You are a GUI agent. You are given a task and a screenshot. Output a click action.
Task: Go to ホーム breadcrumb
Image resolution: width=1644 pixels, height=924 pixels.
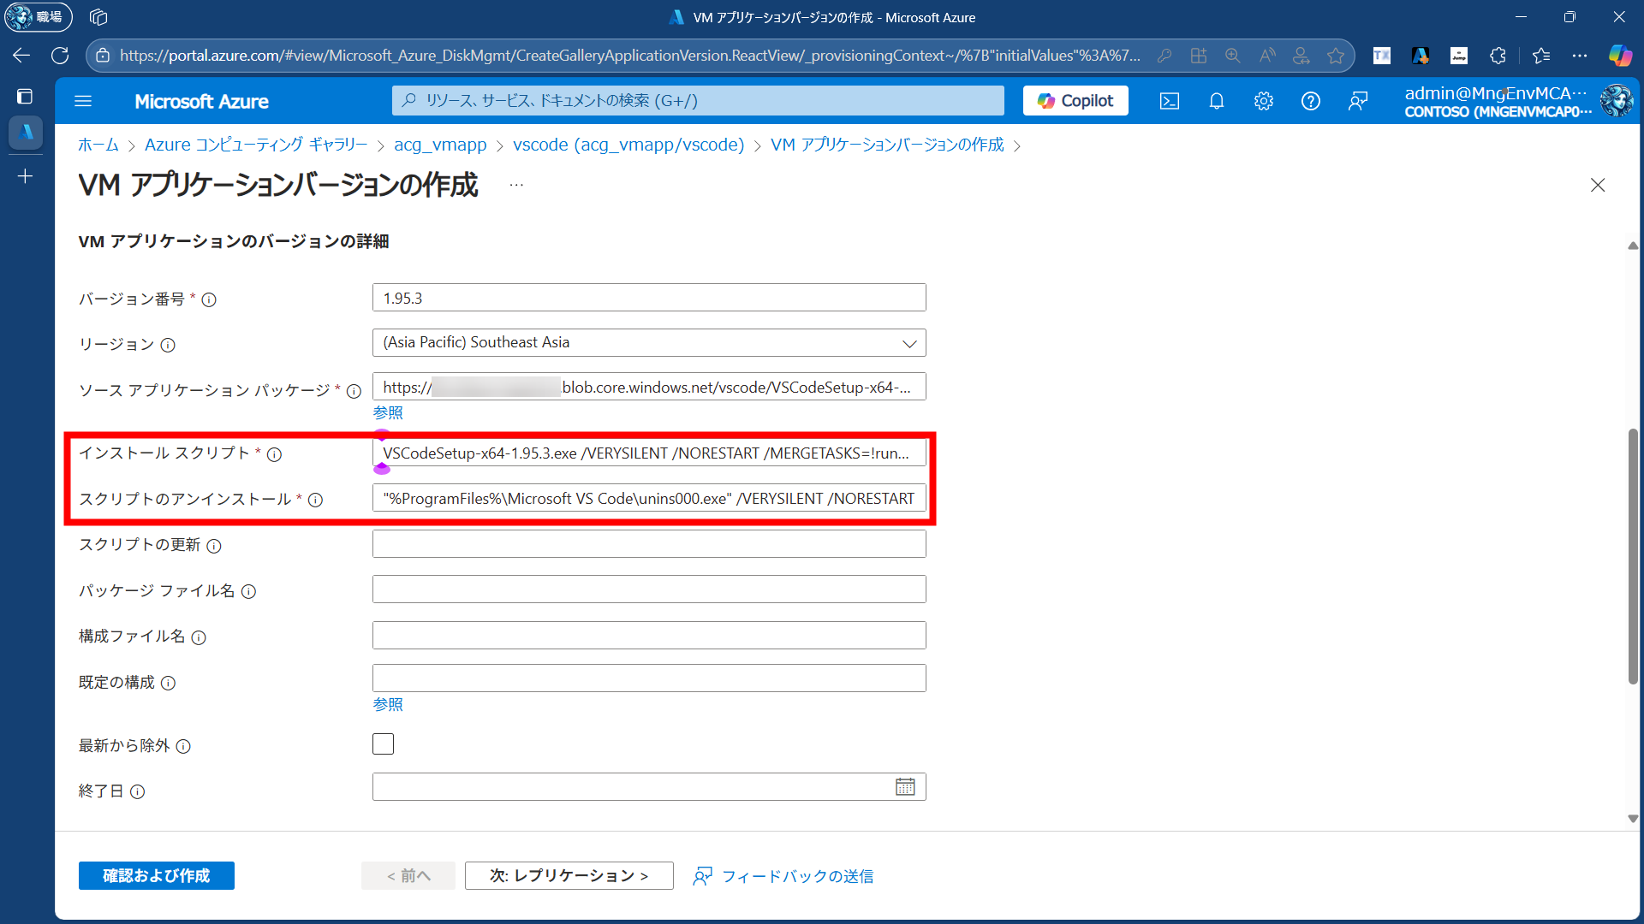98,145
